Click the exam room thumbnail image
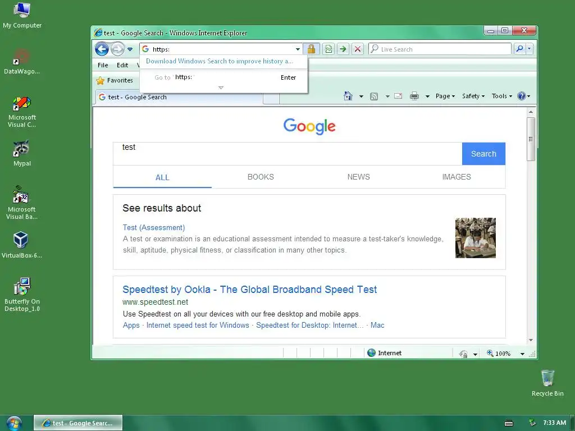 [475, 238]
